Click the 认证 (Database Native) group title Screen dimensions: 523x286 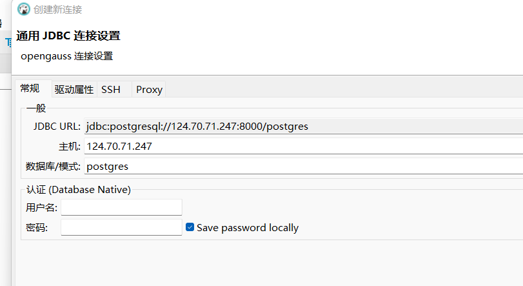point(79,190)
